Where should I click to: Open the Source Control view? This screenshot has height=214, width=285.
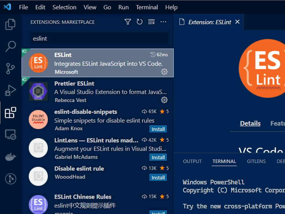(x=10, y=69)
